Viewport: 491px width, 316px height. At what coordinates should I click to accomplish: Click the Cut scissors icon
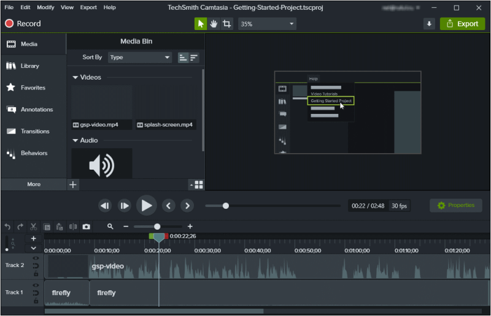[34, 227]
